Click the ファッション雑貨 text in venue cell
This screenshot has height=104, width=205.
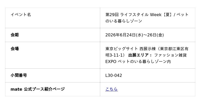coord(170,55)
